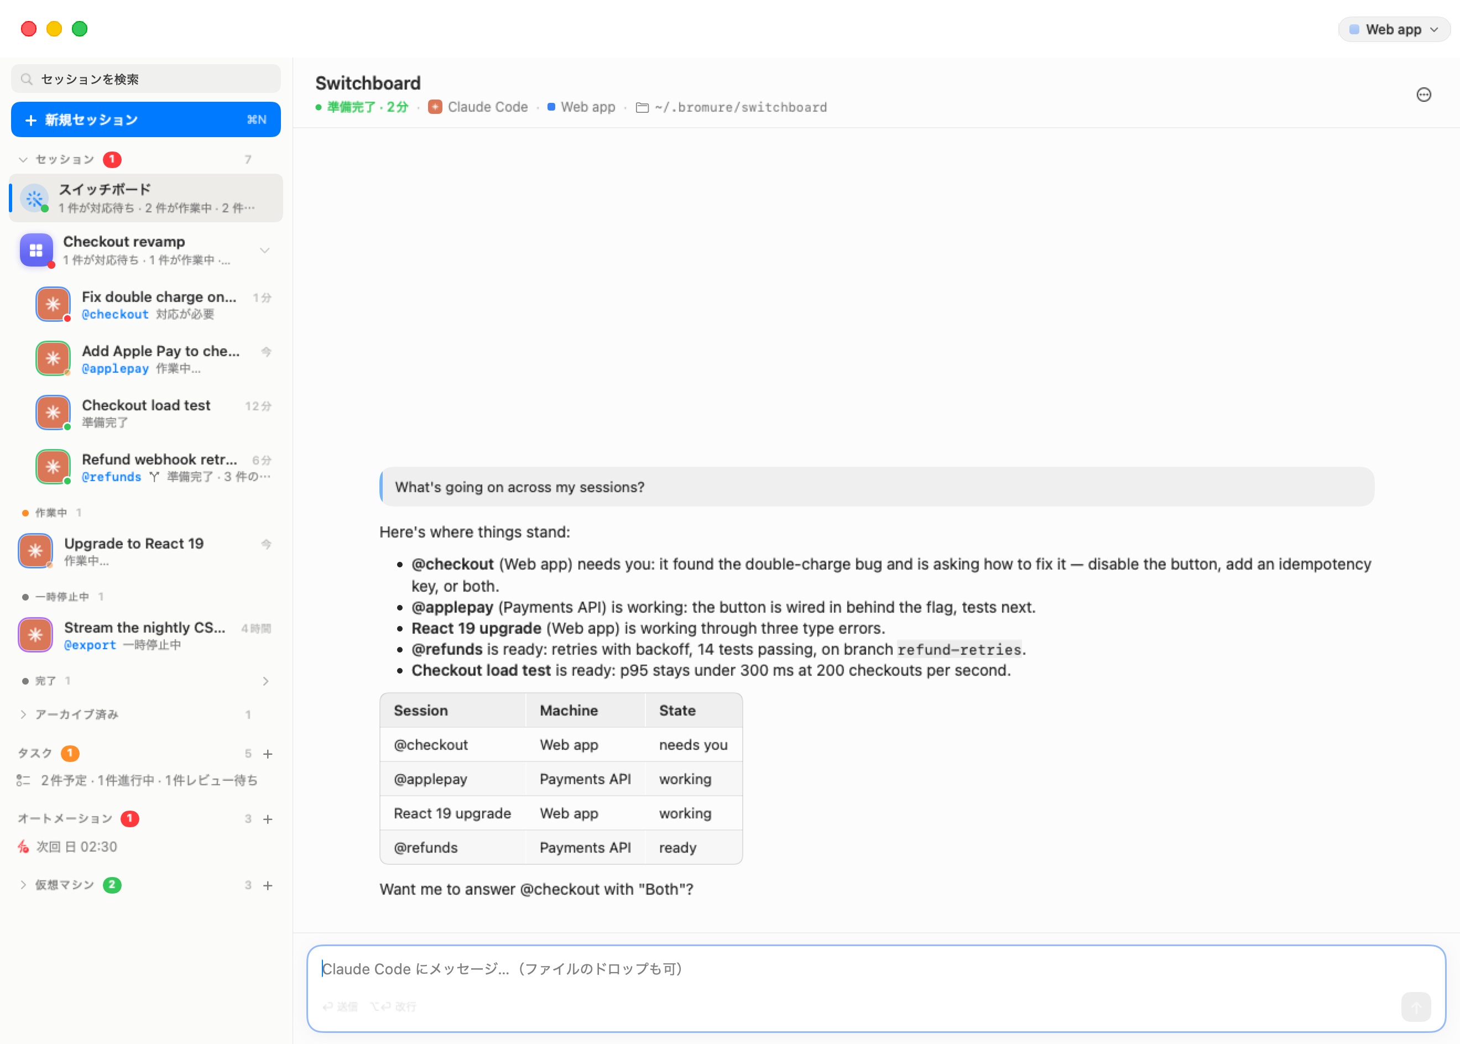
Task: Click the セッションを検索 search field
Action: 146,79
